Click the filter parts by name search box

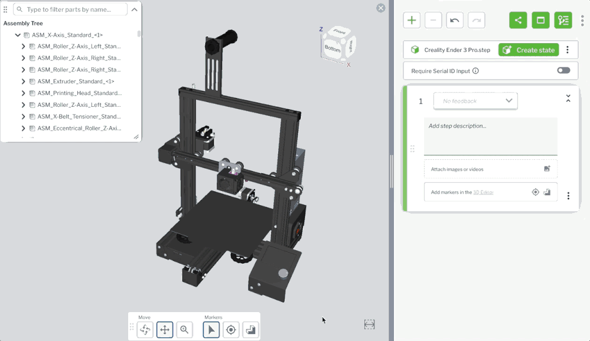[x=74, y=9]
